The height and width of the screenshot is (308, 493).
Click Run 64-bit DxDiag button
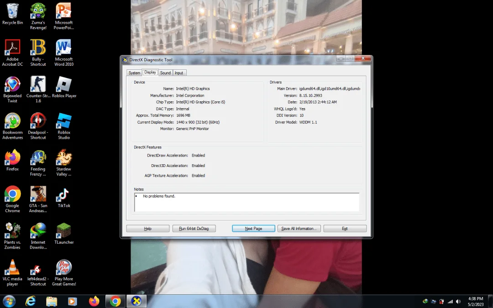[194, 229]
